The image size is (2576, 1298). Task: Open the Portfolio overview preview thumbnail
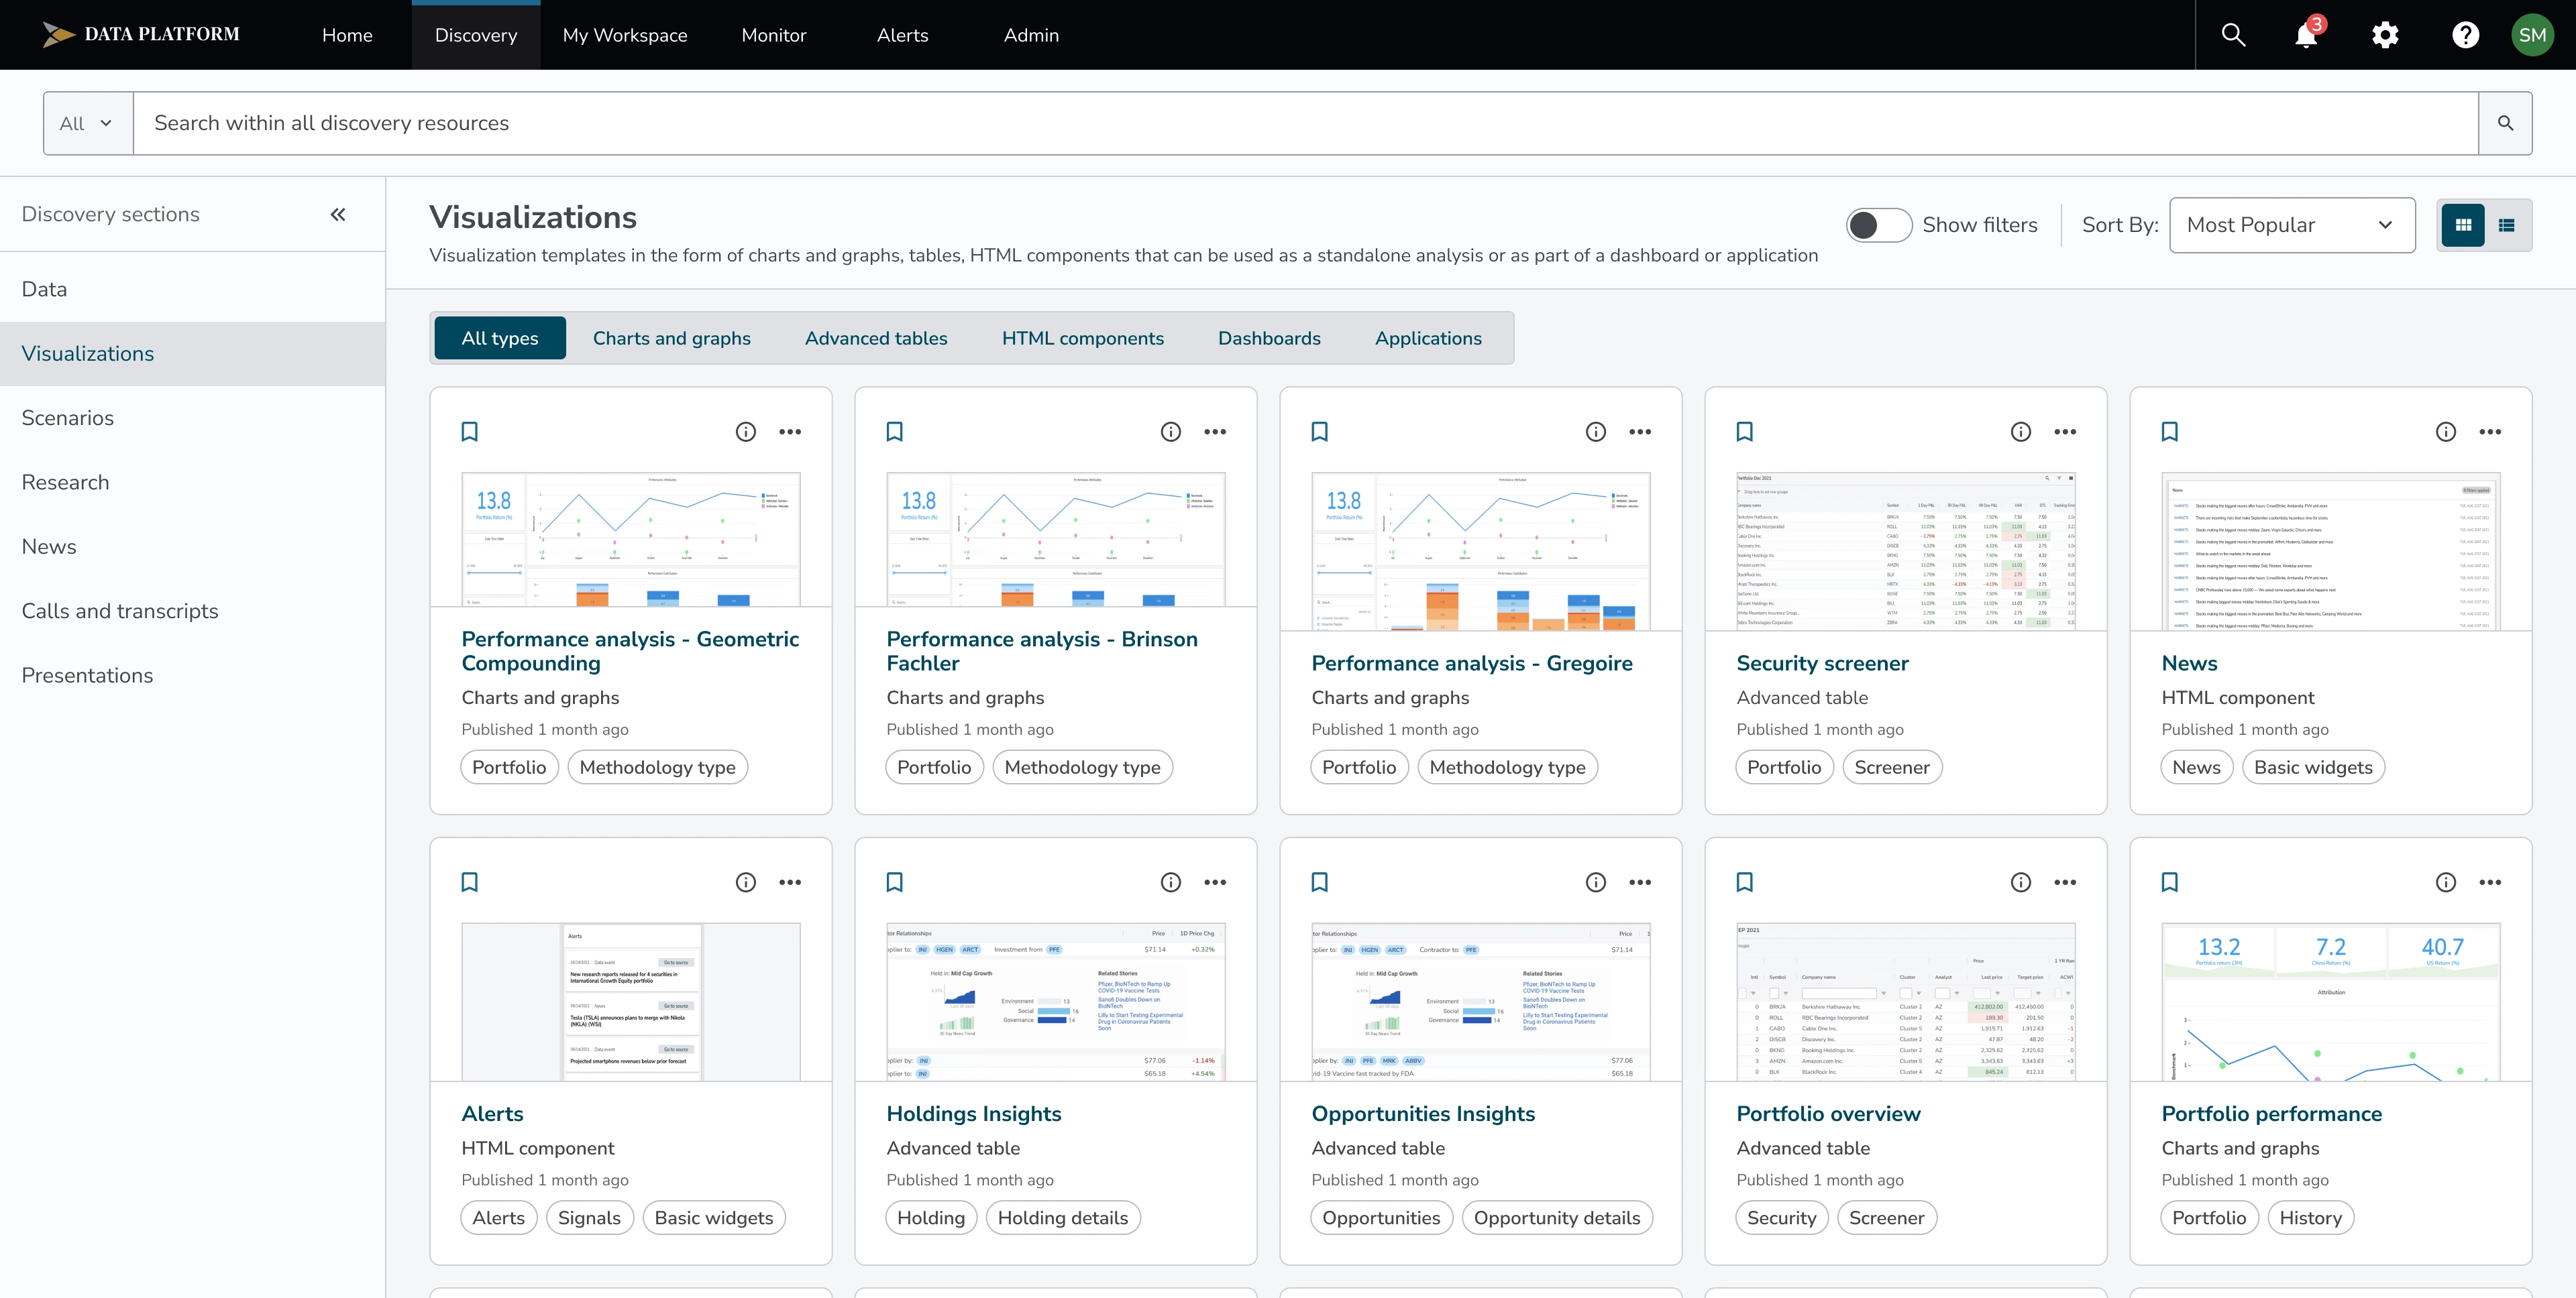pyautogui.click(x=1905, y=1001)
